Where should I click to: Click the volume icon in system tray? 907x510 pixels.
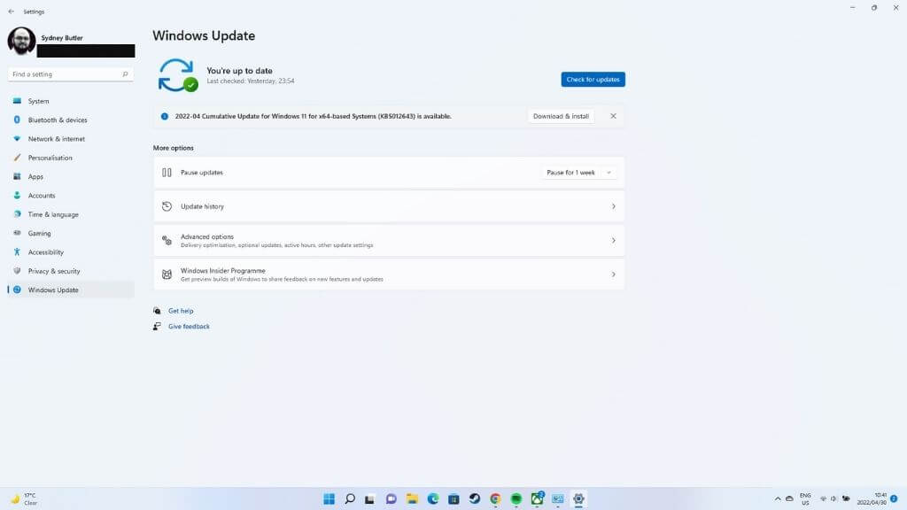pyautogui.click(x=833, y=498)
